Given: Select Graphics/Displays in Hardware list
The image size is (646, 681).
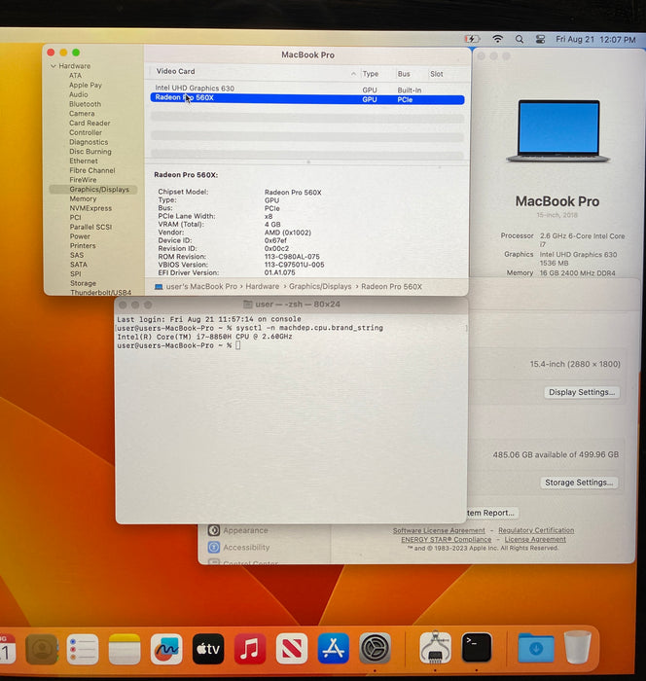Looking at the screenshot, I should pos(93,190).
